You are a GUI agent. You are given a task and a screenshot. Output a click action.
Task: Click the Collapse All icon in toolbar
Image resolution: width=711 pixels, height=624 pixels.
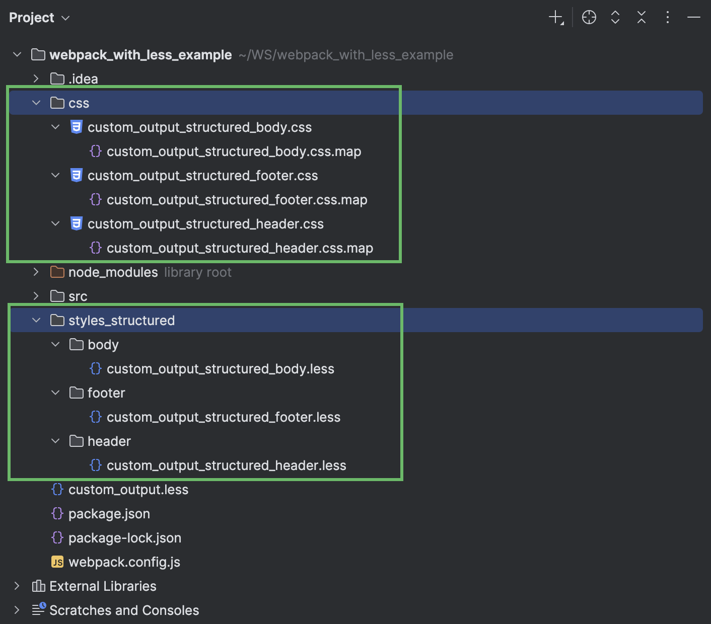pos(641,17)
